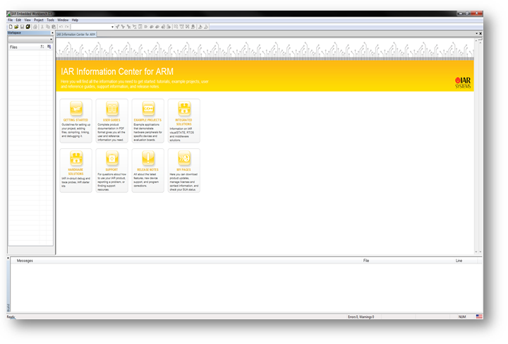508x344 pixels.
Task: Click the Errors 0, Warnings 0 status text
Action: (x=361, y=316)
